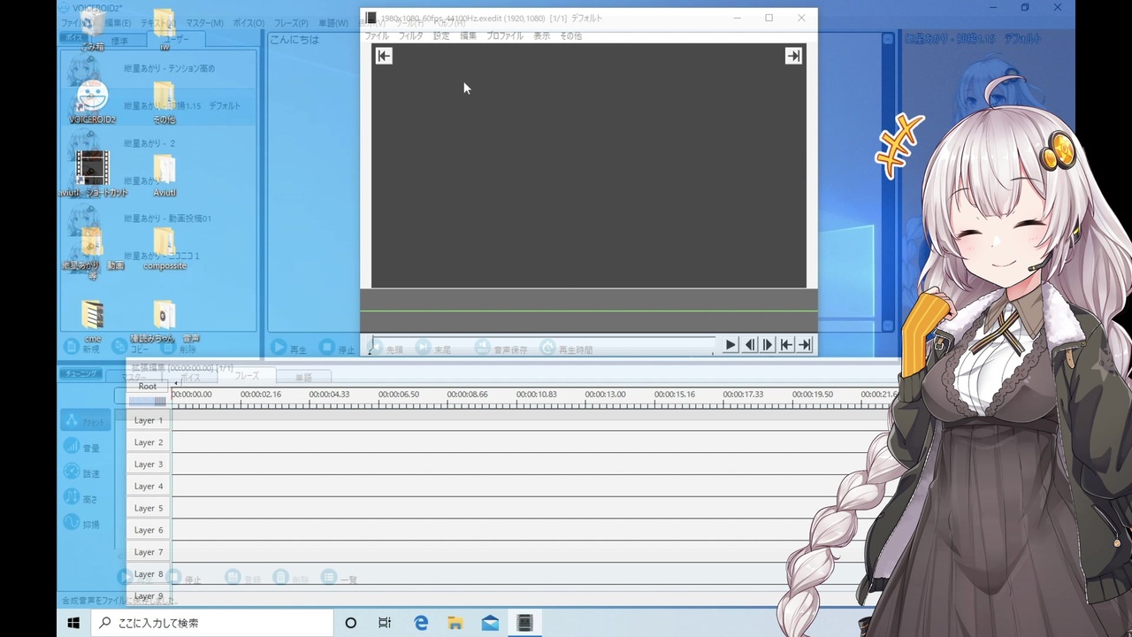Jump to last frame icon in AviUtl preview

point(793,56)
